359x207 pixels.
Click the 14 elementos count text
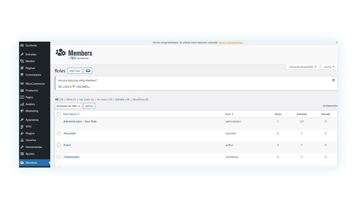point(330,106)
